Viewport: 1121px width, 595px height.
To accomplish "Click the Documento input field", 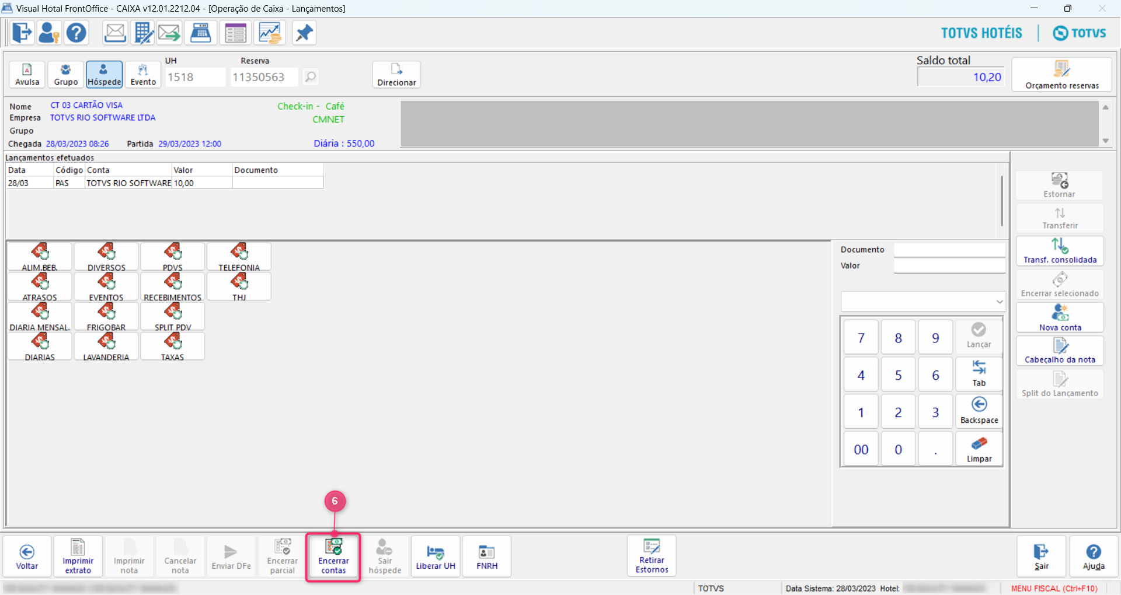I will click(949, 250).
